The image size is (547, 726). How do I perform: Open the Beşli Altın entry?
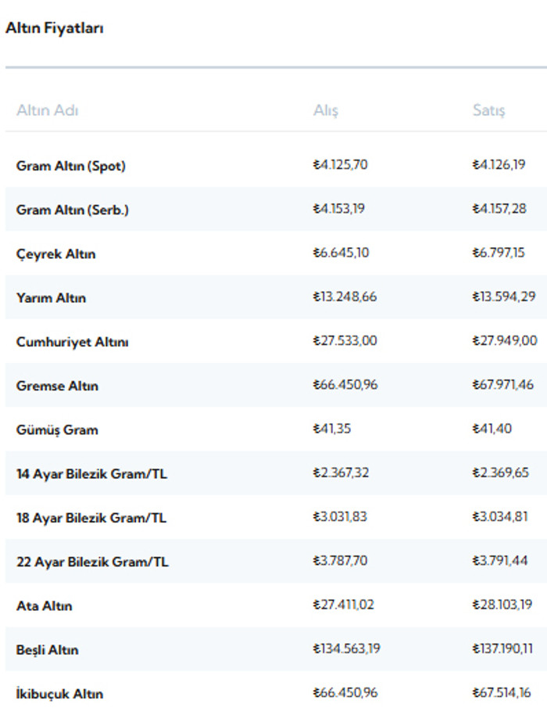(47, 650)
